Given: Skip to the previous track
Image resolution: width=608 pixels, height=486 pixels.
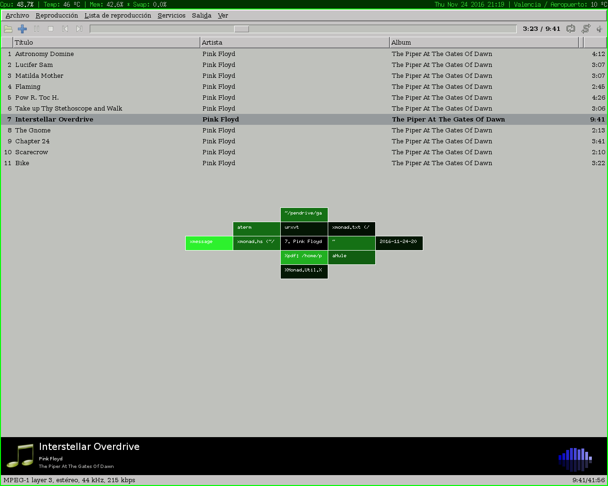Looking at the screenshot, I should pyautogui.click(x=65, y=29).
